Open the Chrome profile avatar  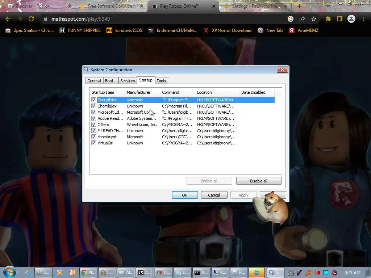[351, 19]
